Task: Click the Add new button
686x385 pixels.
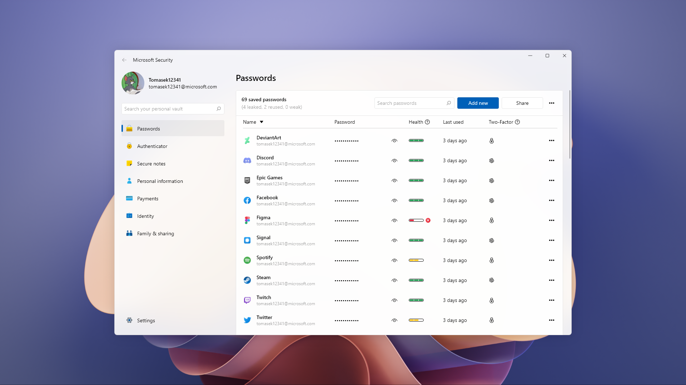Action: point(478,103)
